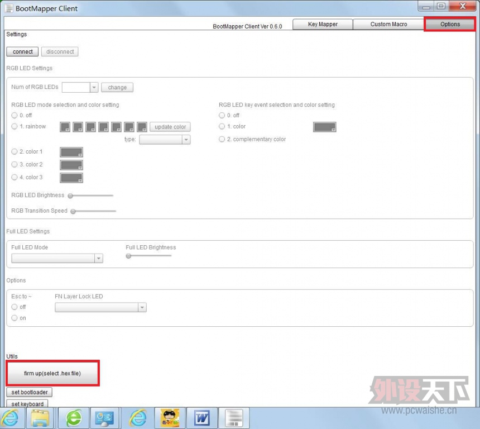
Task: Click the green 360 browser taskbar icon
Action: pos(74,418)
